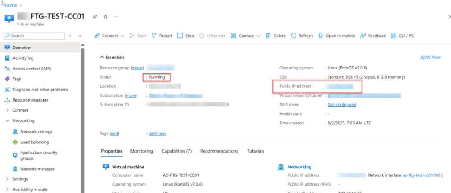
Task: Click the Virtual machine icon in header
Action: pos(9,18)
